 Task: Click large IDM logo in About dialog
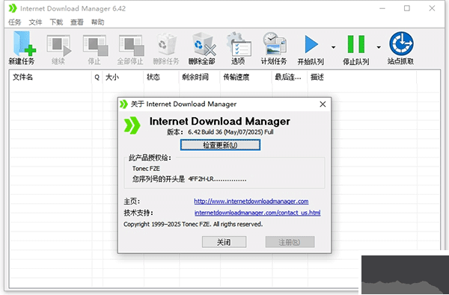[132, 125]
